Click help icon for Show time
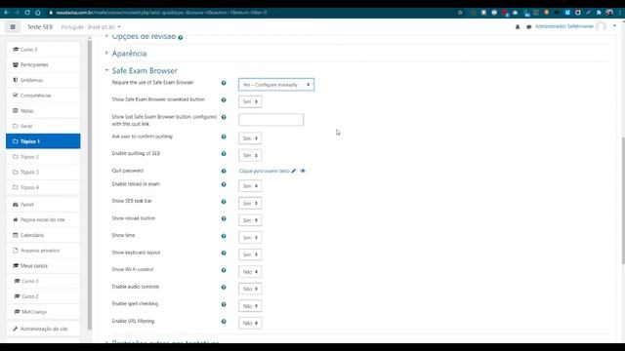 [x=224, y=236]
